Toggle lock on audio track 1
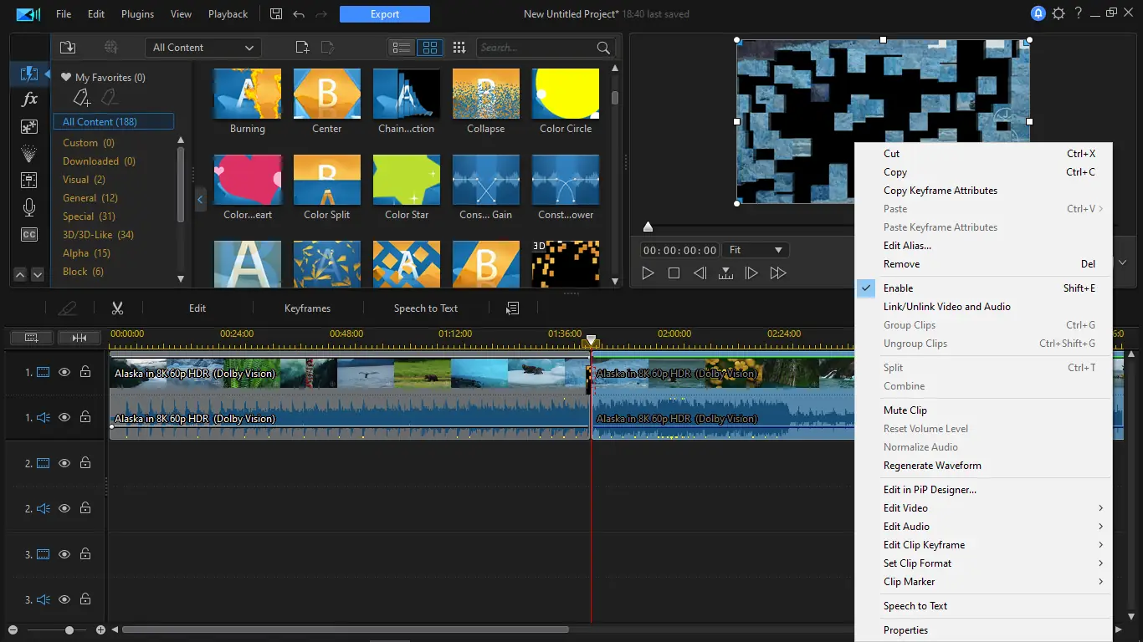Image resolution: width=1143 pixels, height=642 pixels. coord(85,417)
